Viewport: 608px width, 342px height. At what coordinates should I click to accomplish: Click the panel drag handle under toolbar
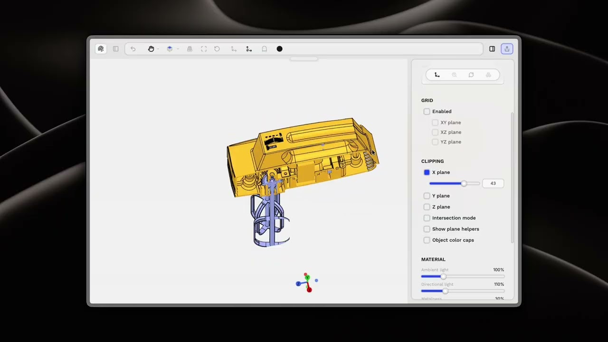pos(304,59)
